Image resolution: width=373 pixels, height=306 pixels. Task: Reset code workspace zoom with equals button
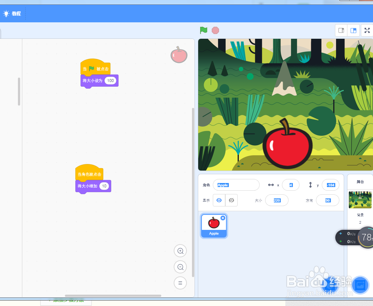tap(180, 283)
